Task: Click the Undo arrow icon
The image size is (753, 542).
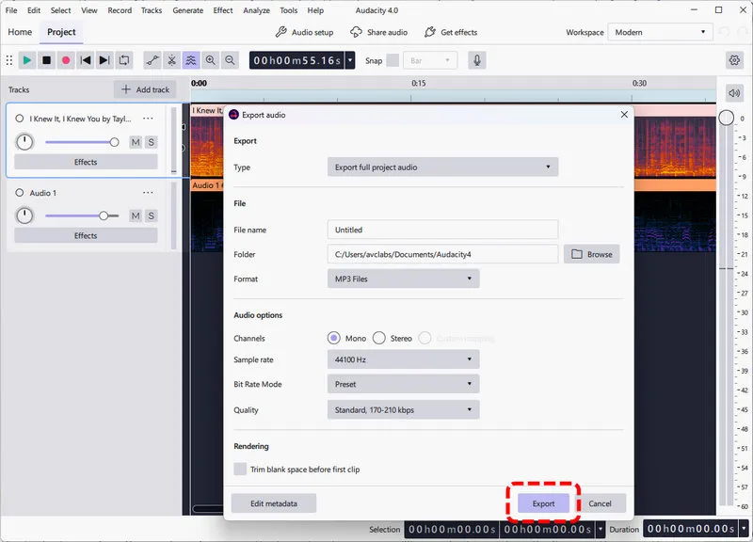Action: point(724,32)
